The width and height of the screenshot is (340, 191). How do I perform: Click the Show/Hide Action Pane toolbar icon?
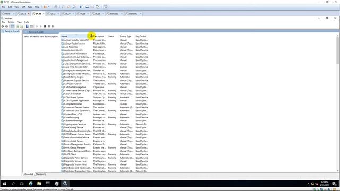coord(31,27)
